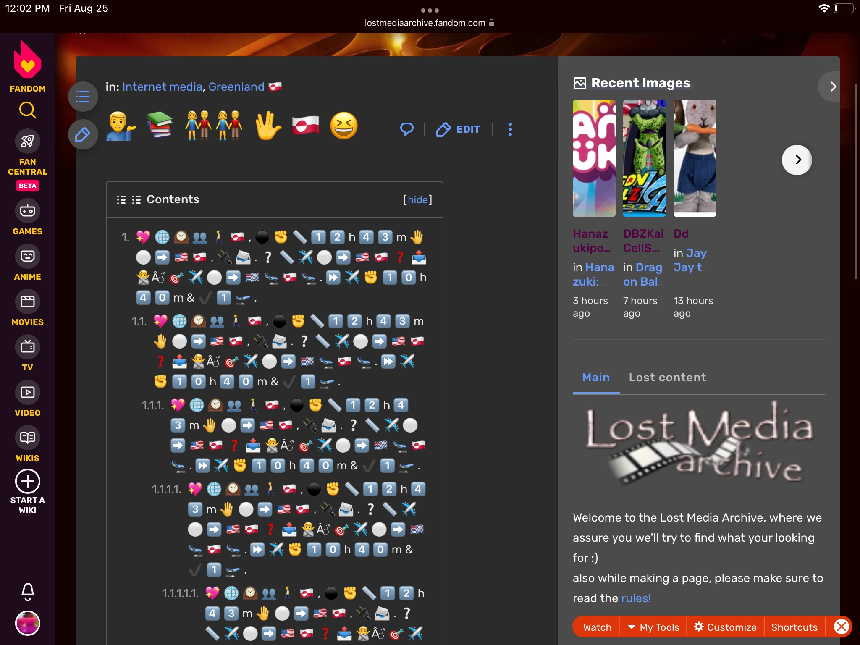860x645 pixels.
Task: Collapse the right rail sidebar
Action: [x=832, y=87]
